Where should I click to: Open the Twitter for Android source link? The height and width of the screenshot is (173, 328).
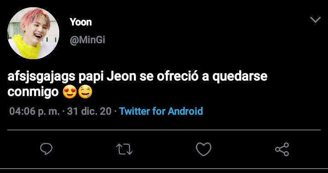pos(161,111)
